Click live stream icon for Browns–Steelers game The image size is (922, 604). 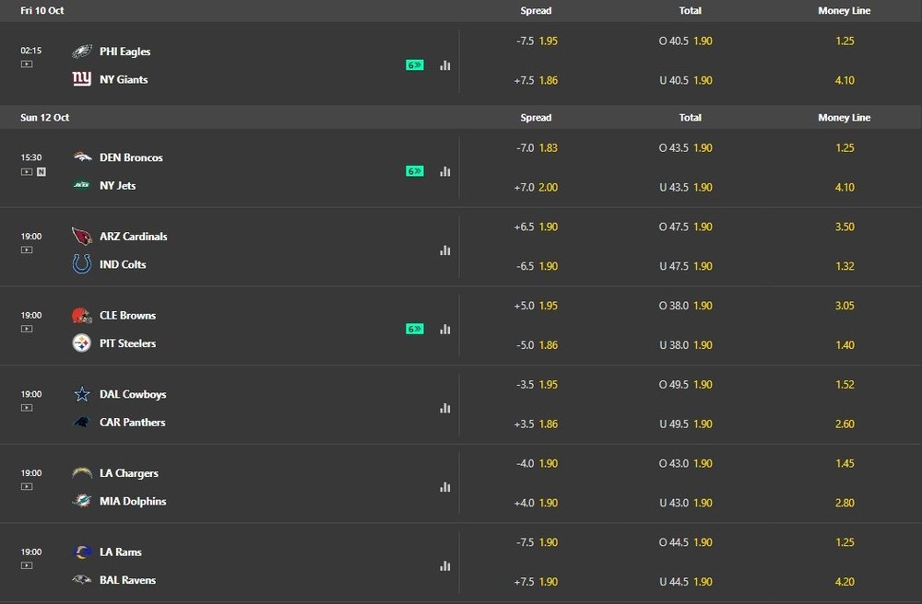(x=27, y=329)
